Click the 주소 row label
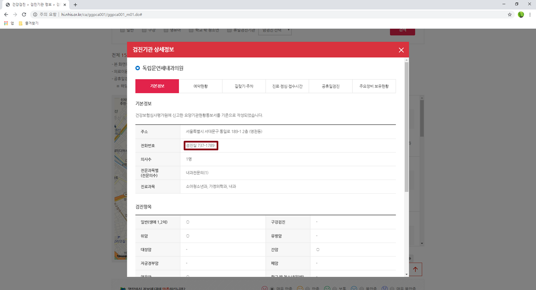The width and height of the screenshot is (536, 290). coord(144,132)
